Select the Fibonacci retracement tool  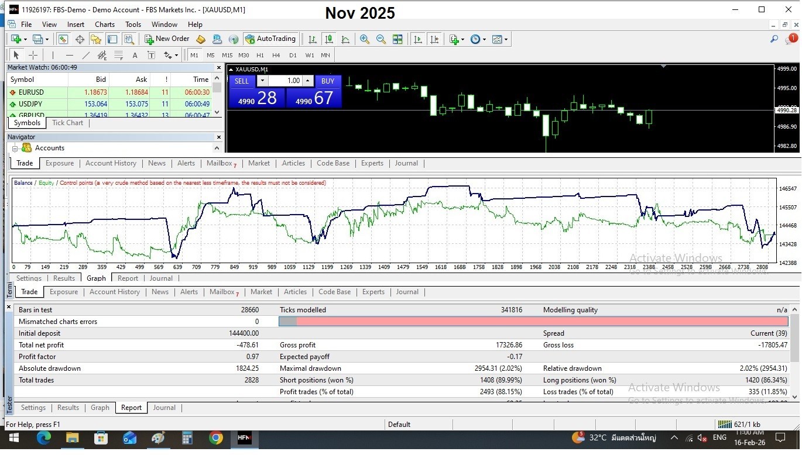point(119,55)
